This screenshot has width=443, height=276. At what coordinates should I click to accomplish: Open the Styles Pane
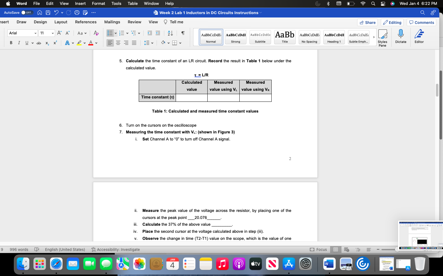[x=382, y=37]
